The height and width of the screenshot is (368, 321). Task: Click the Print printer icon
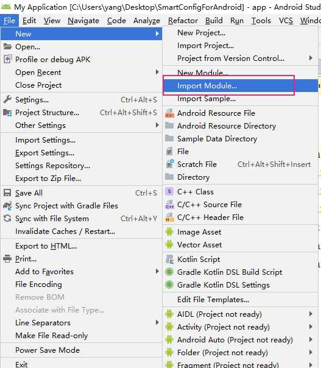point(7,258)
